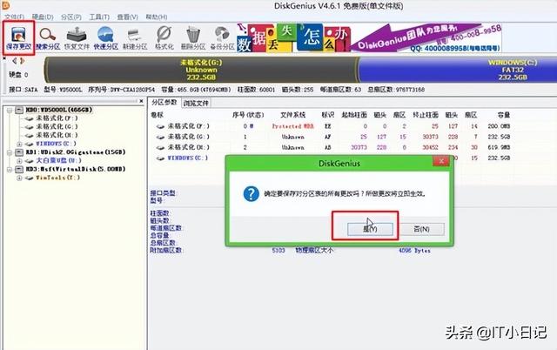This screenshot has height=350, width=557.
Task: Go to previous disk with left arrow
Action: coord(15,61)
